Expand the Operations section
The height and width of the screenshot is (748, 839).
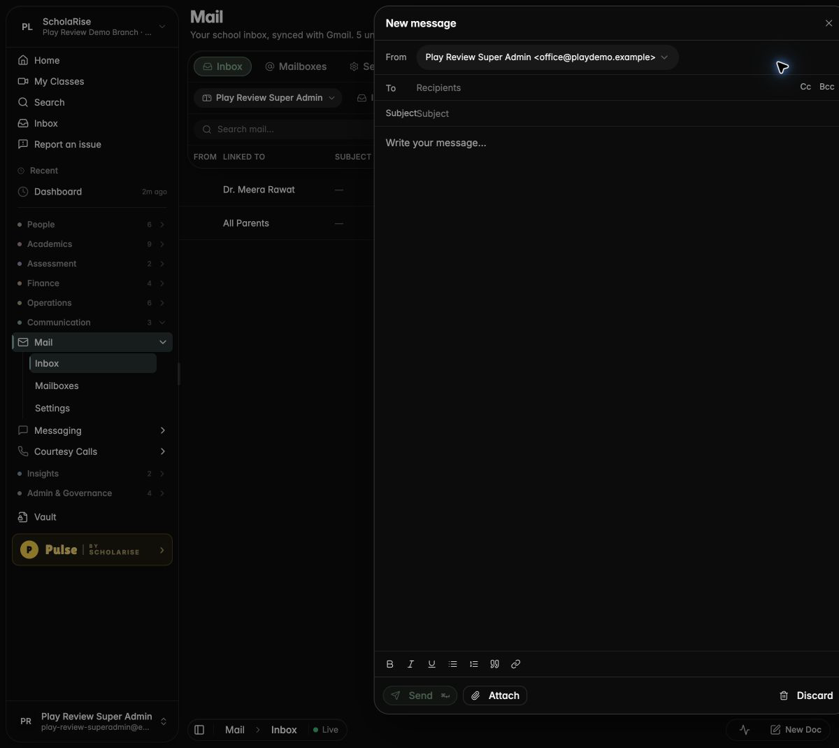point(92,303)
